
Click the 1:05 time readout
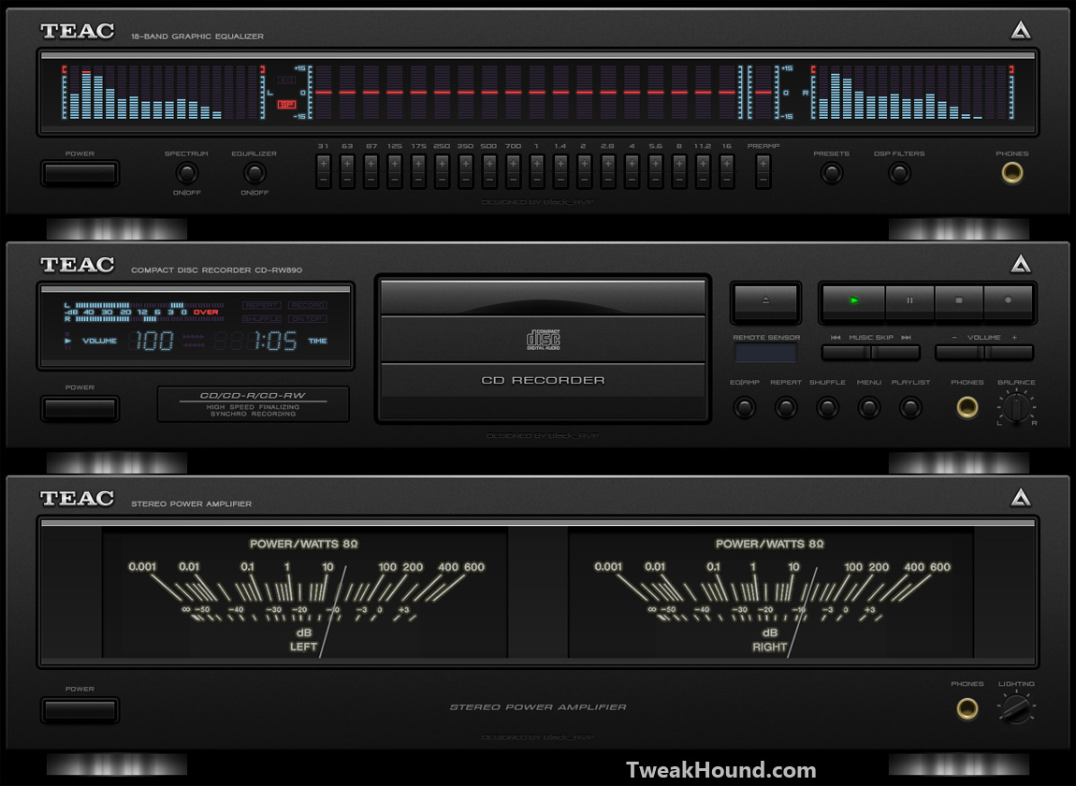(275, 341)
